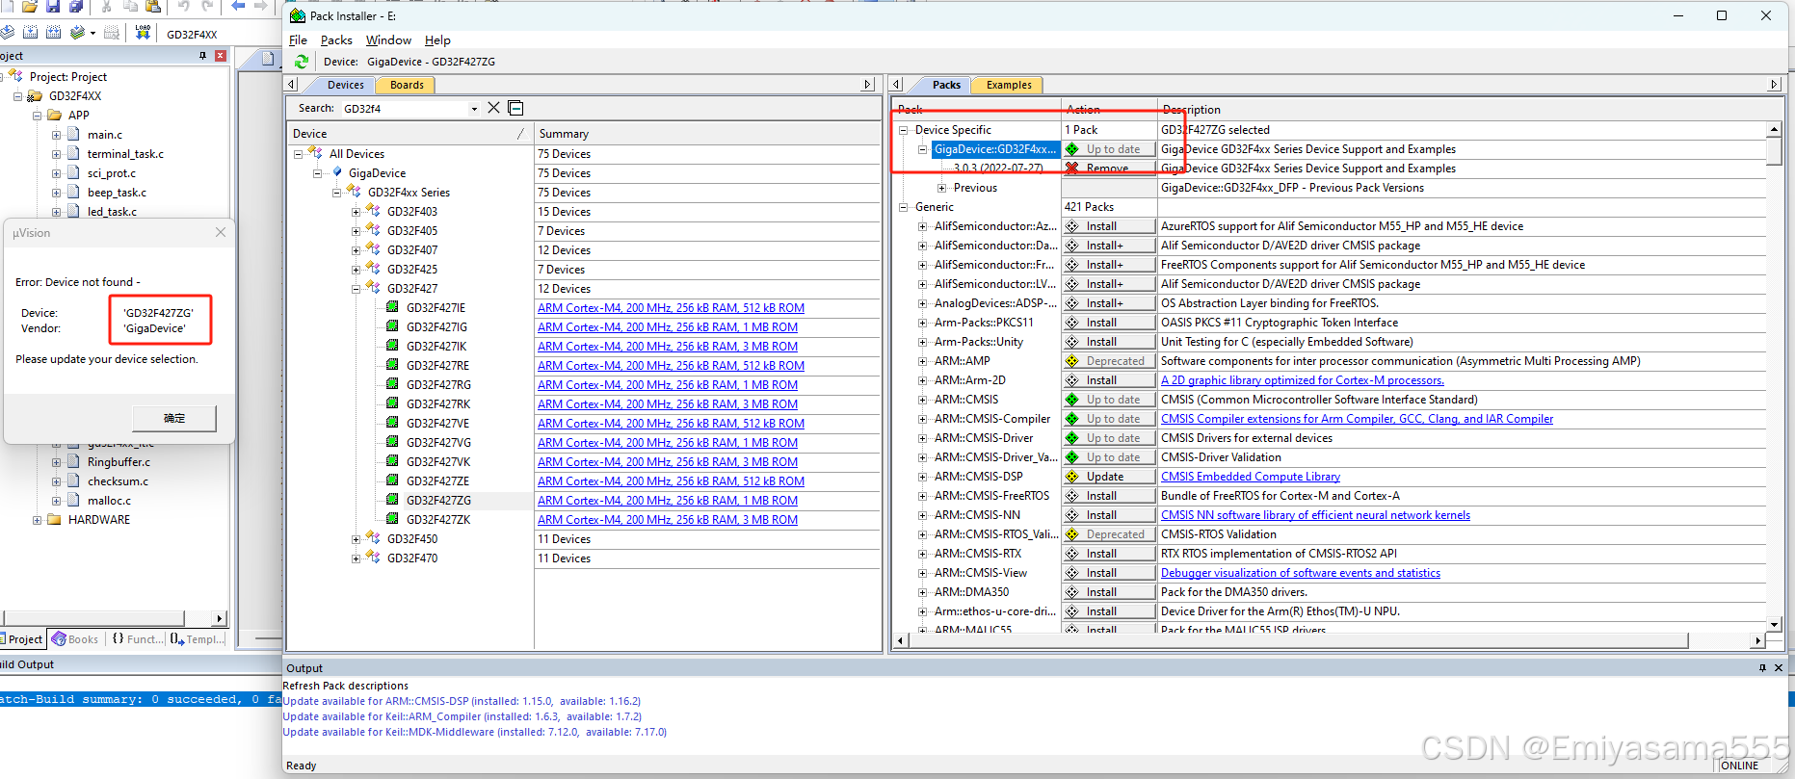Close the Project panel with red X
1795x779 pixels.
coord(221,56)
